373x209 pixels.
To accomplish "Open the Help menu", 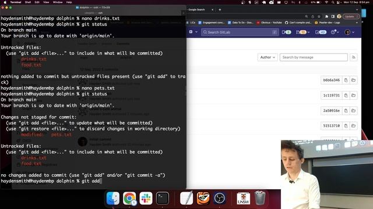I will click(69, 2).
